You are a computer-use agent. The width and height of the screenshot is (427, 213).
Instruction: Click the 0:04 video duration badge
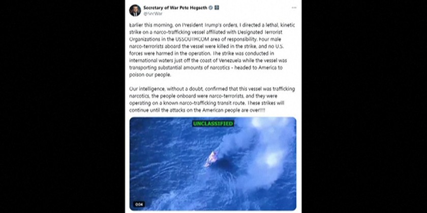click(x=139, y=204)
